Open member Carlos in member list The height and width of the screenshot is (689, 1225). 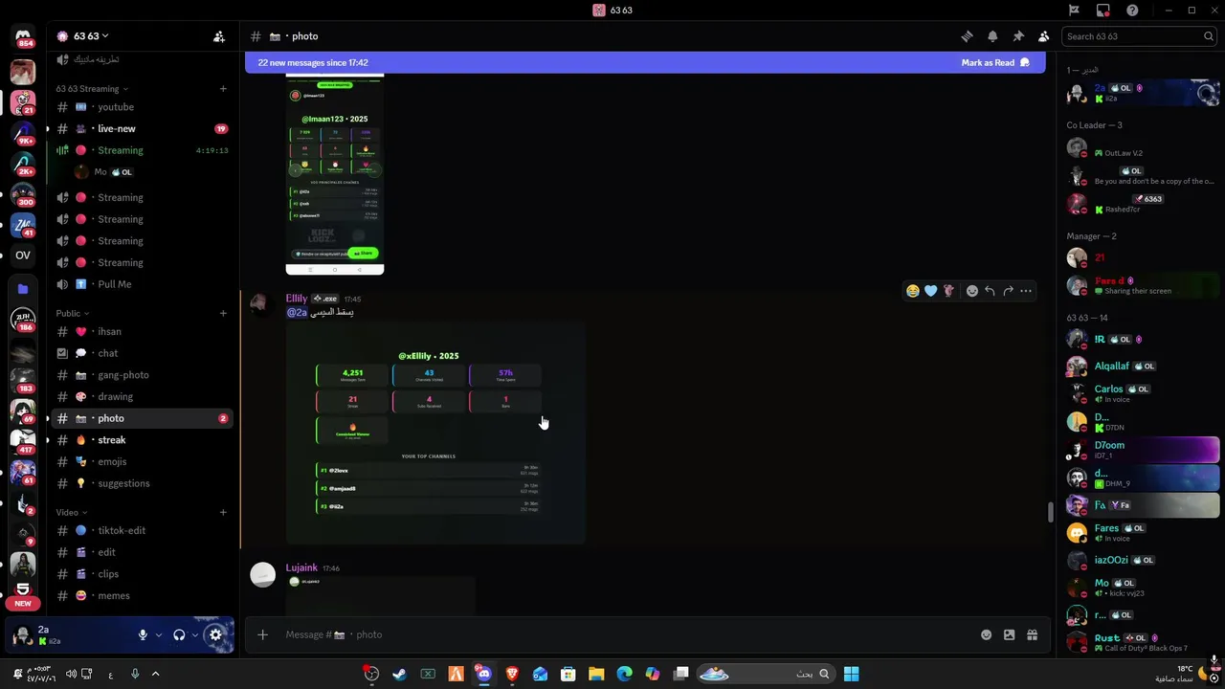click(1141, 393)
